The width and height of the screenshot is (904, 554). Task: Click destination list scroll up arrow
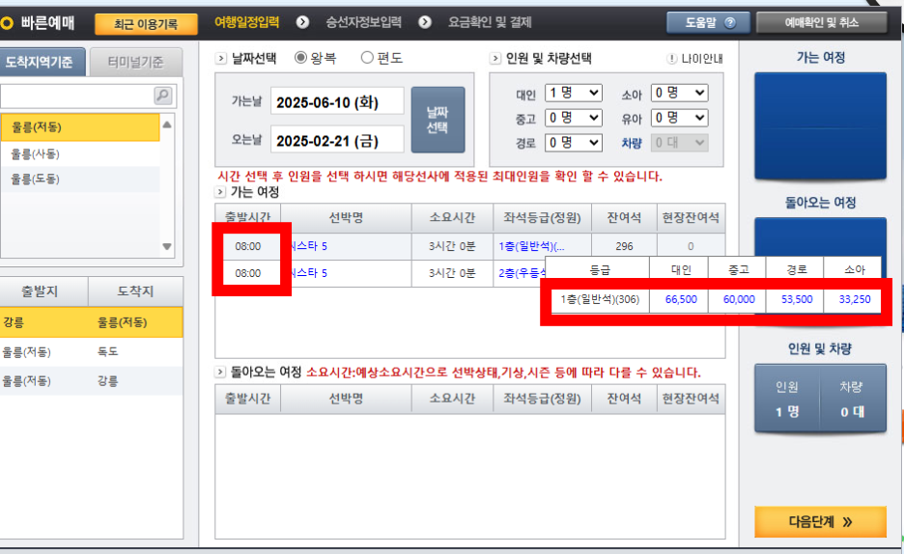click(x=167, y=125)
